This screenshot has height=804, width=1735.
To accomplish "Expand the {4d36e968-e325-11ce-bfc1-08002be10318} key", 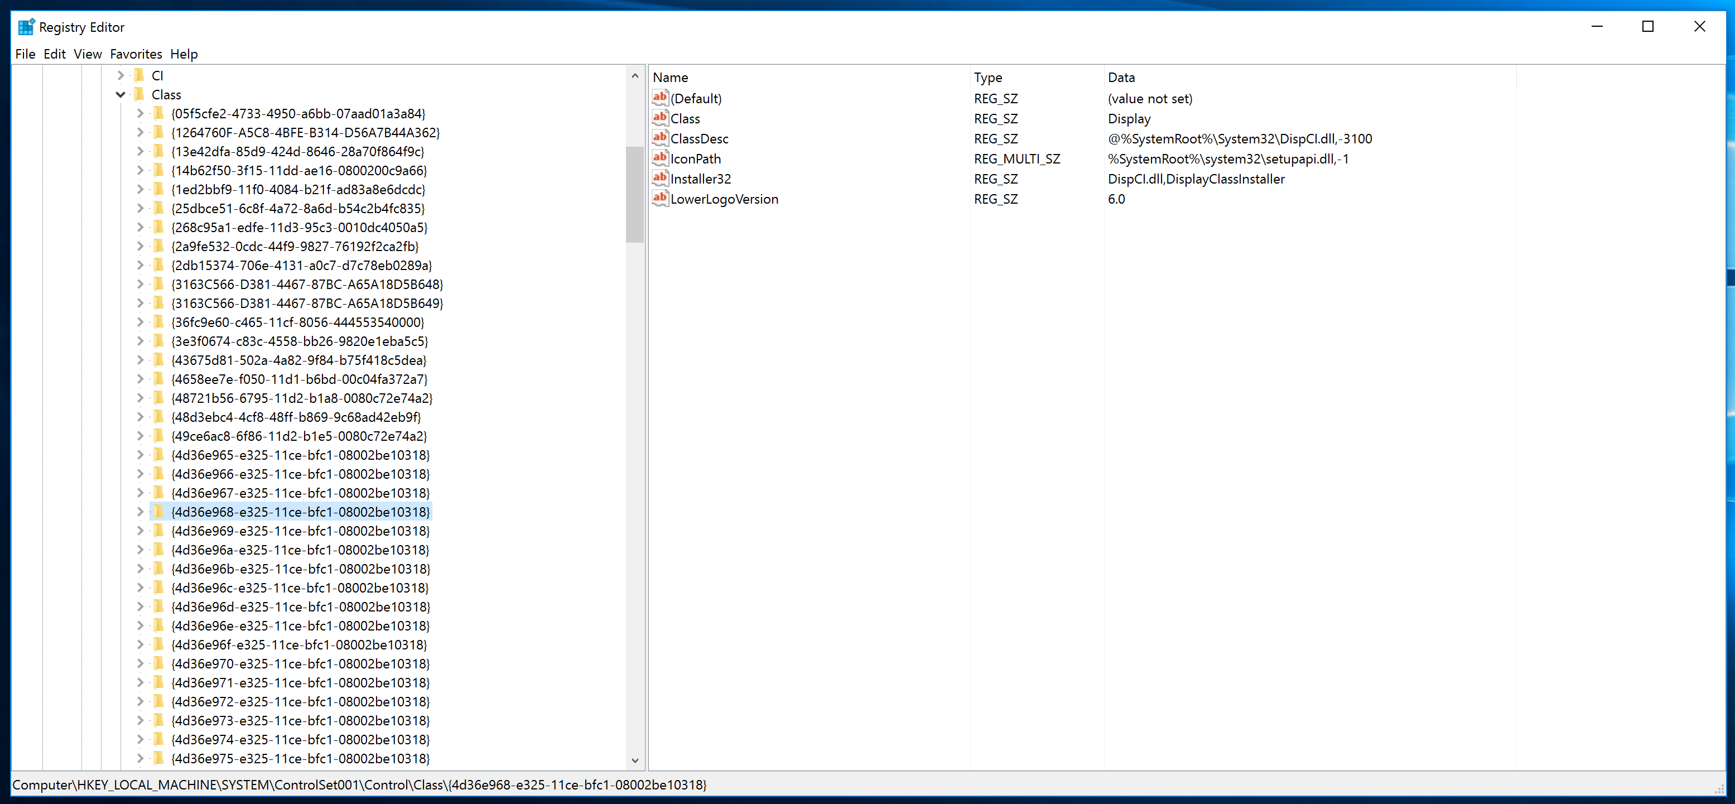I will click(140, 512).
